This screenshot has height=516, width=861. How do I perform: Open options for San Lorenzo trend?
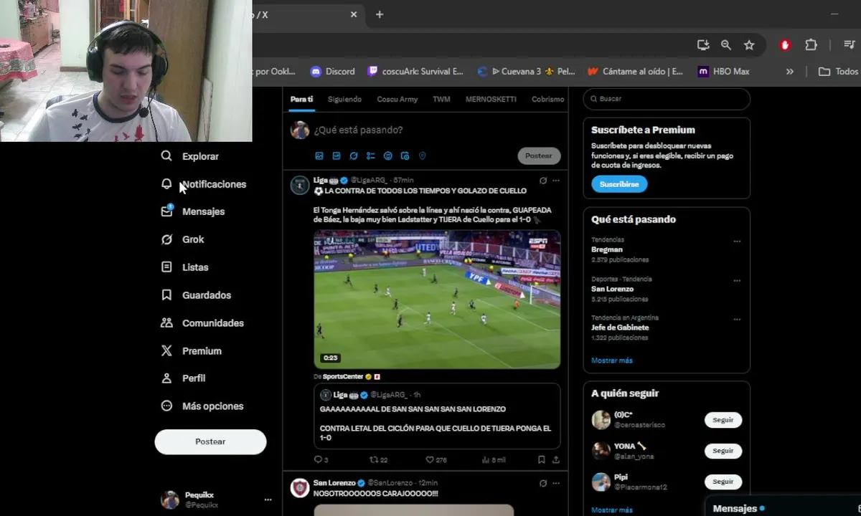pyautogui.click(x=737, y=281)
